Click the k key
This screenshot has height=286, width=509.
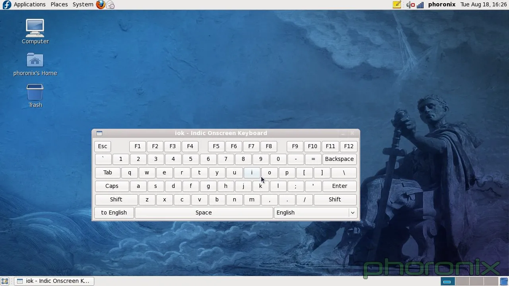260,186
